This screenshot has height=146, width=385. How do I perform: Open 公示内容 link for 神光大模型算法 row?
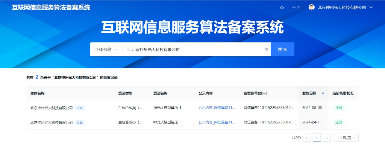[217, 122]
